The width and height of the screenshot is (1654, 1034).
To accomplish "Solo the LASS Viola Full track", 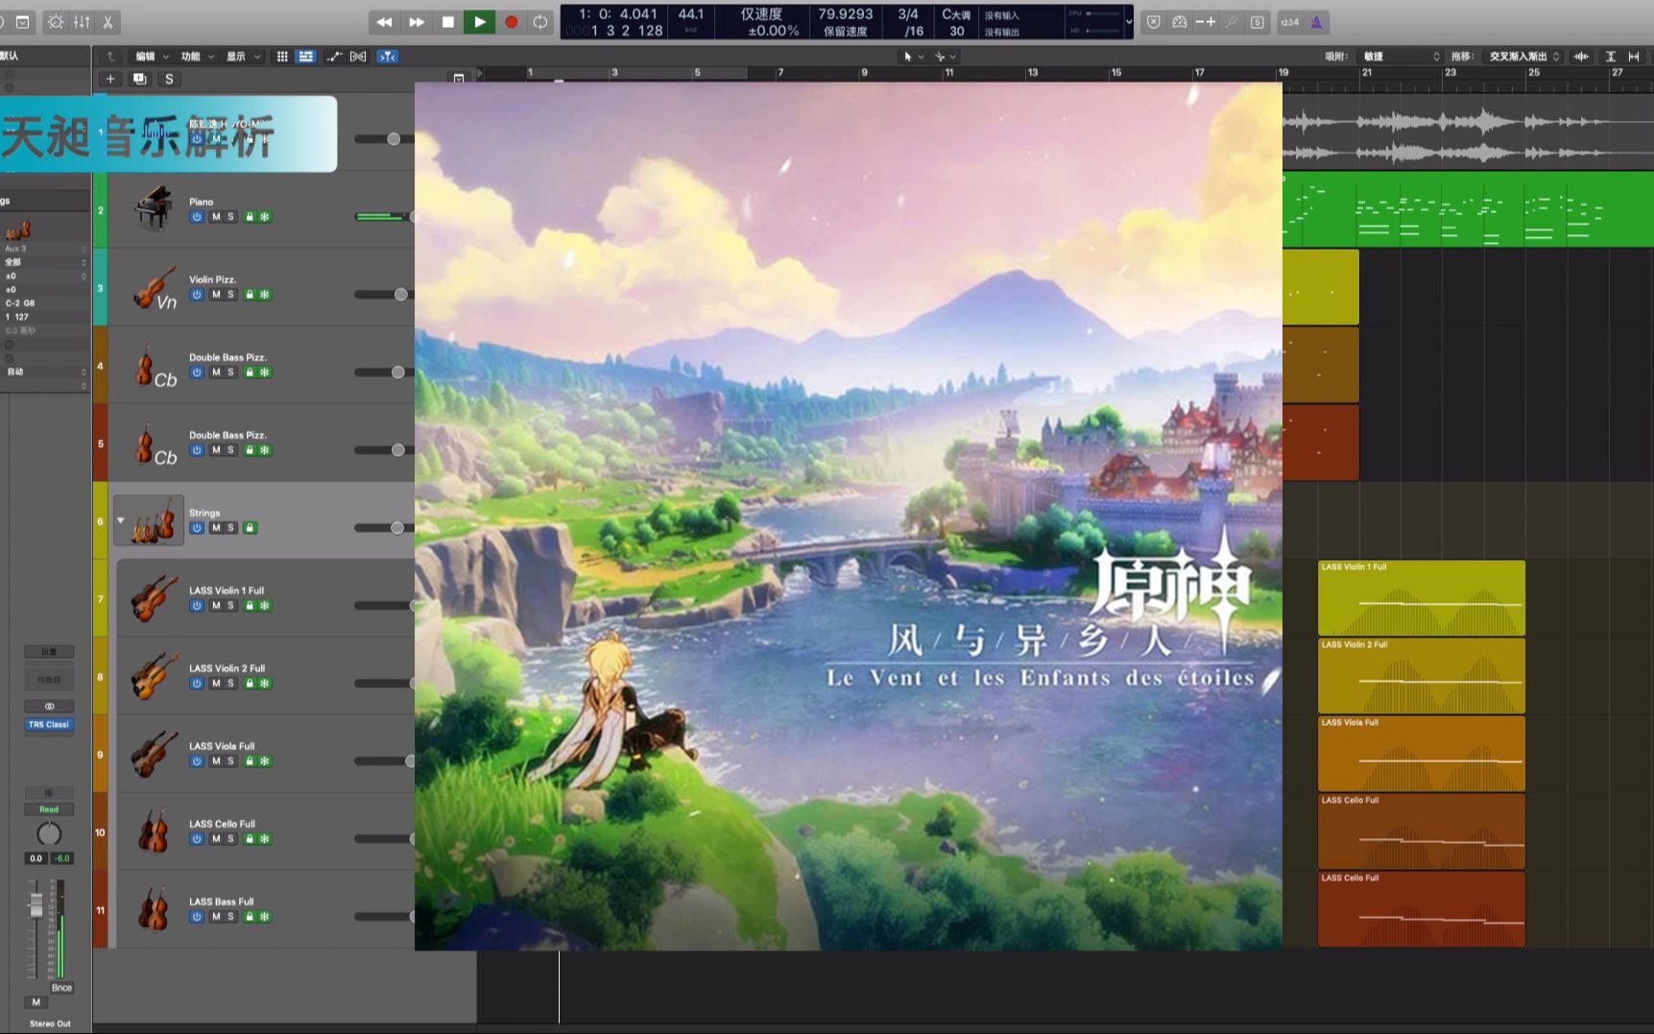I will [230, 761].
